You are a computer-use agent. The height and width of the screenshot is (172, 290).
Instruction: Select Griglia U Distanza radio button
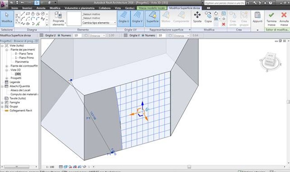tap(86, 35)
